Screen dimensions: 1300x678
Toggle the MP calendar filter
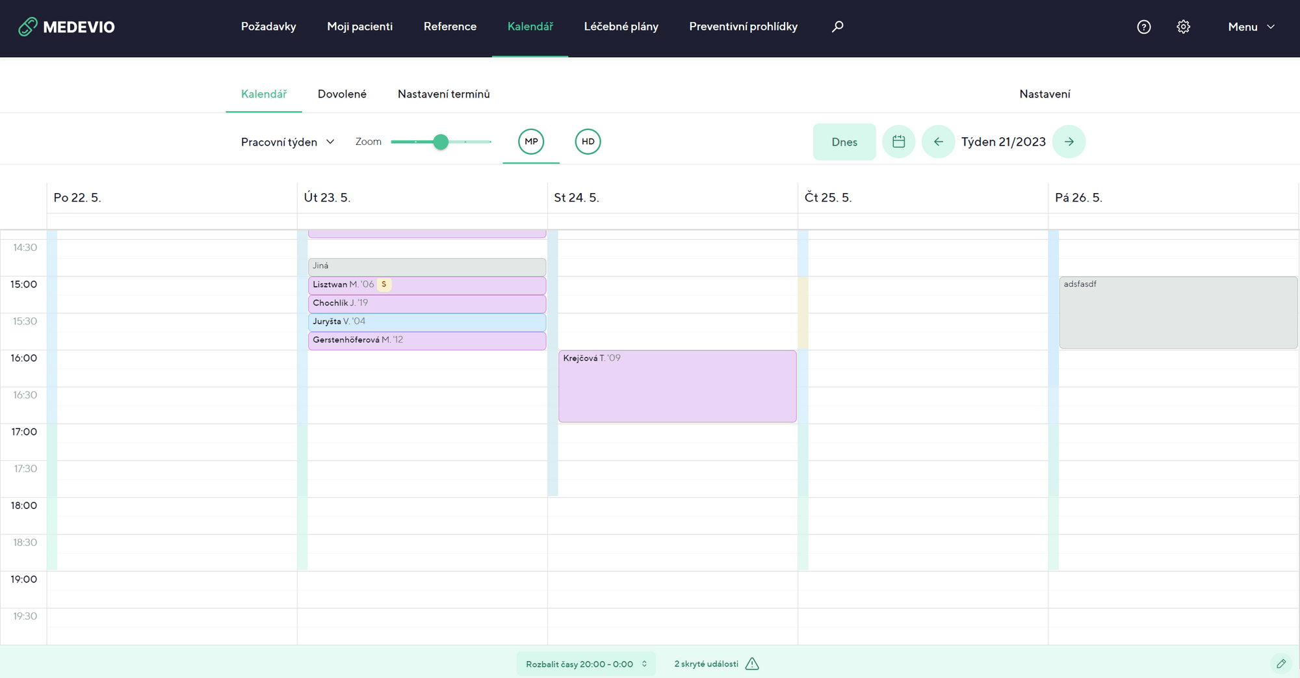tap(531, 142)
